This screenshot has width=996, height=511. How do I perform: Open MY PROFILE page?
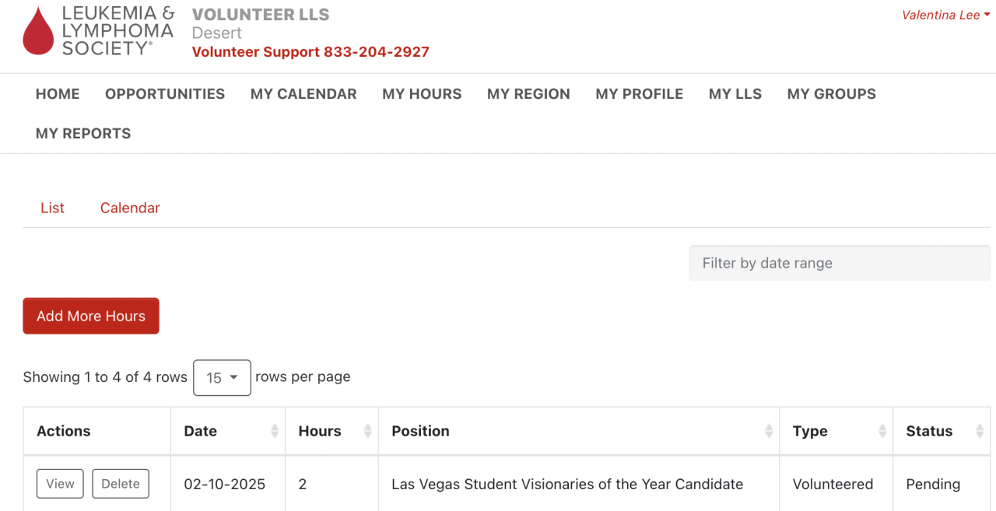coord(639,94)
